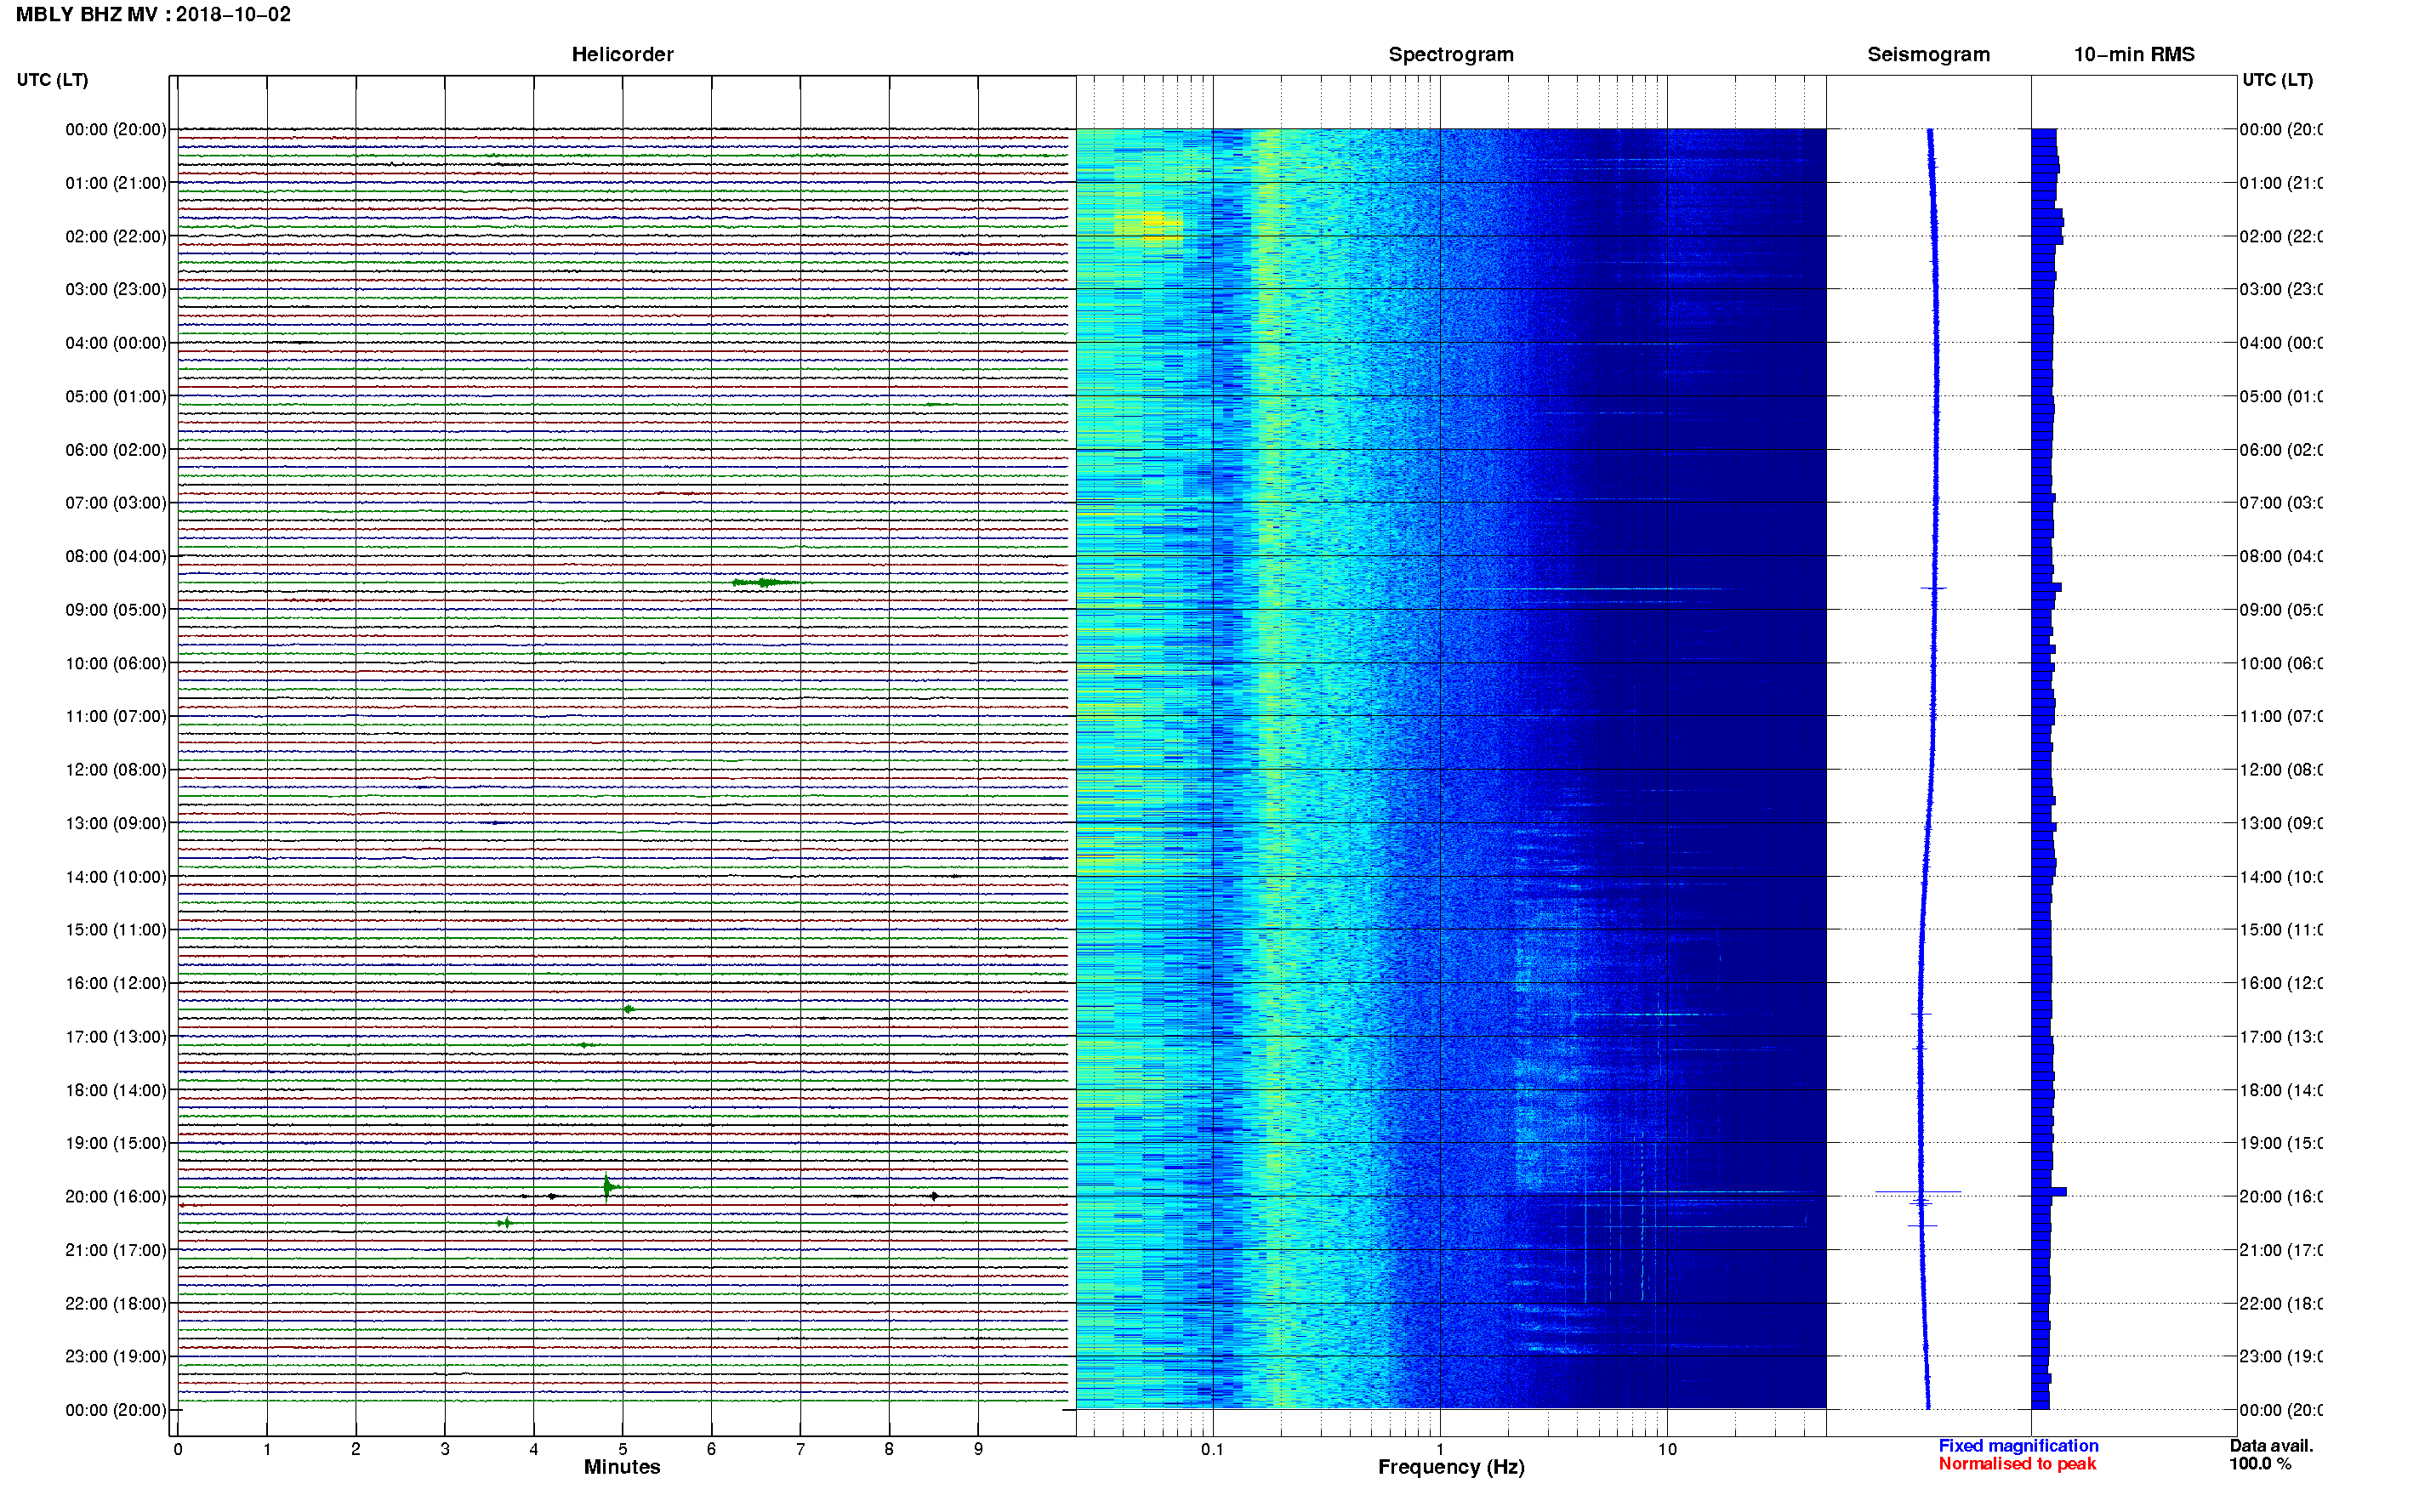Click the '10' tick on the frequency axis
This screenshot has height=1512, width=2419.
[1667, 1449]
